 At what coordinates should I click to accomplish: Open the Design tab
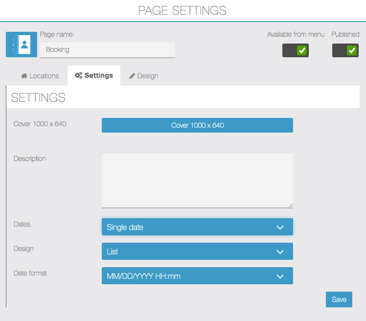[x=143, y=76]
